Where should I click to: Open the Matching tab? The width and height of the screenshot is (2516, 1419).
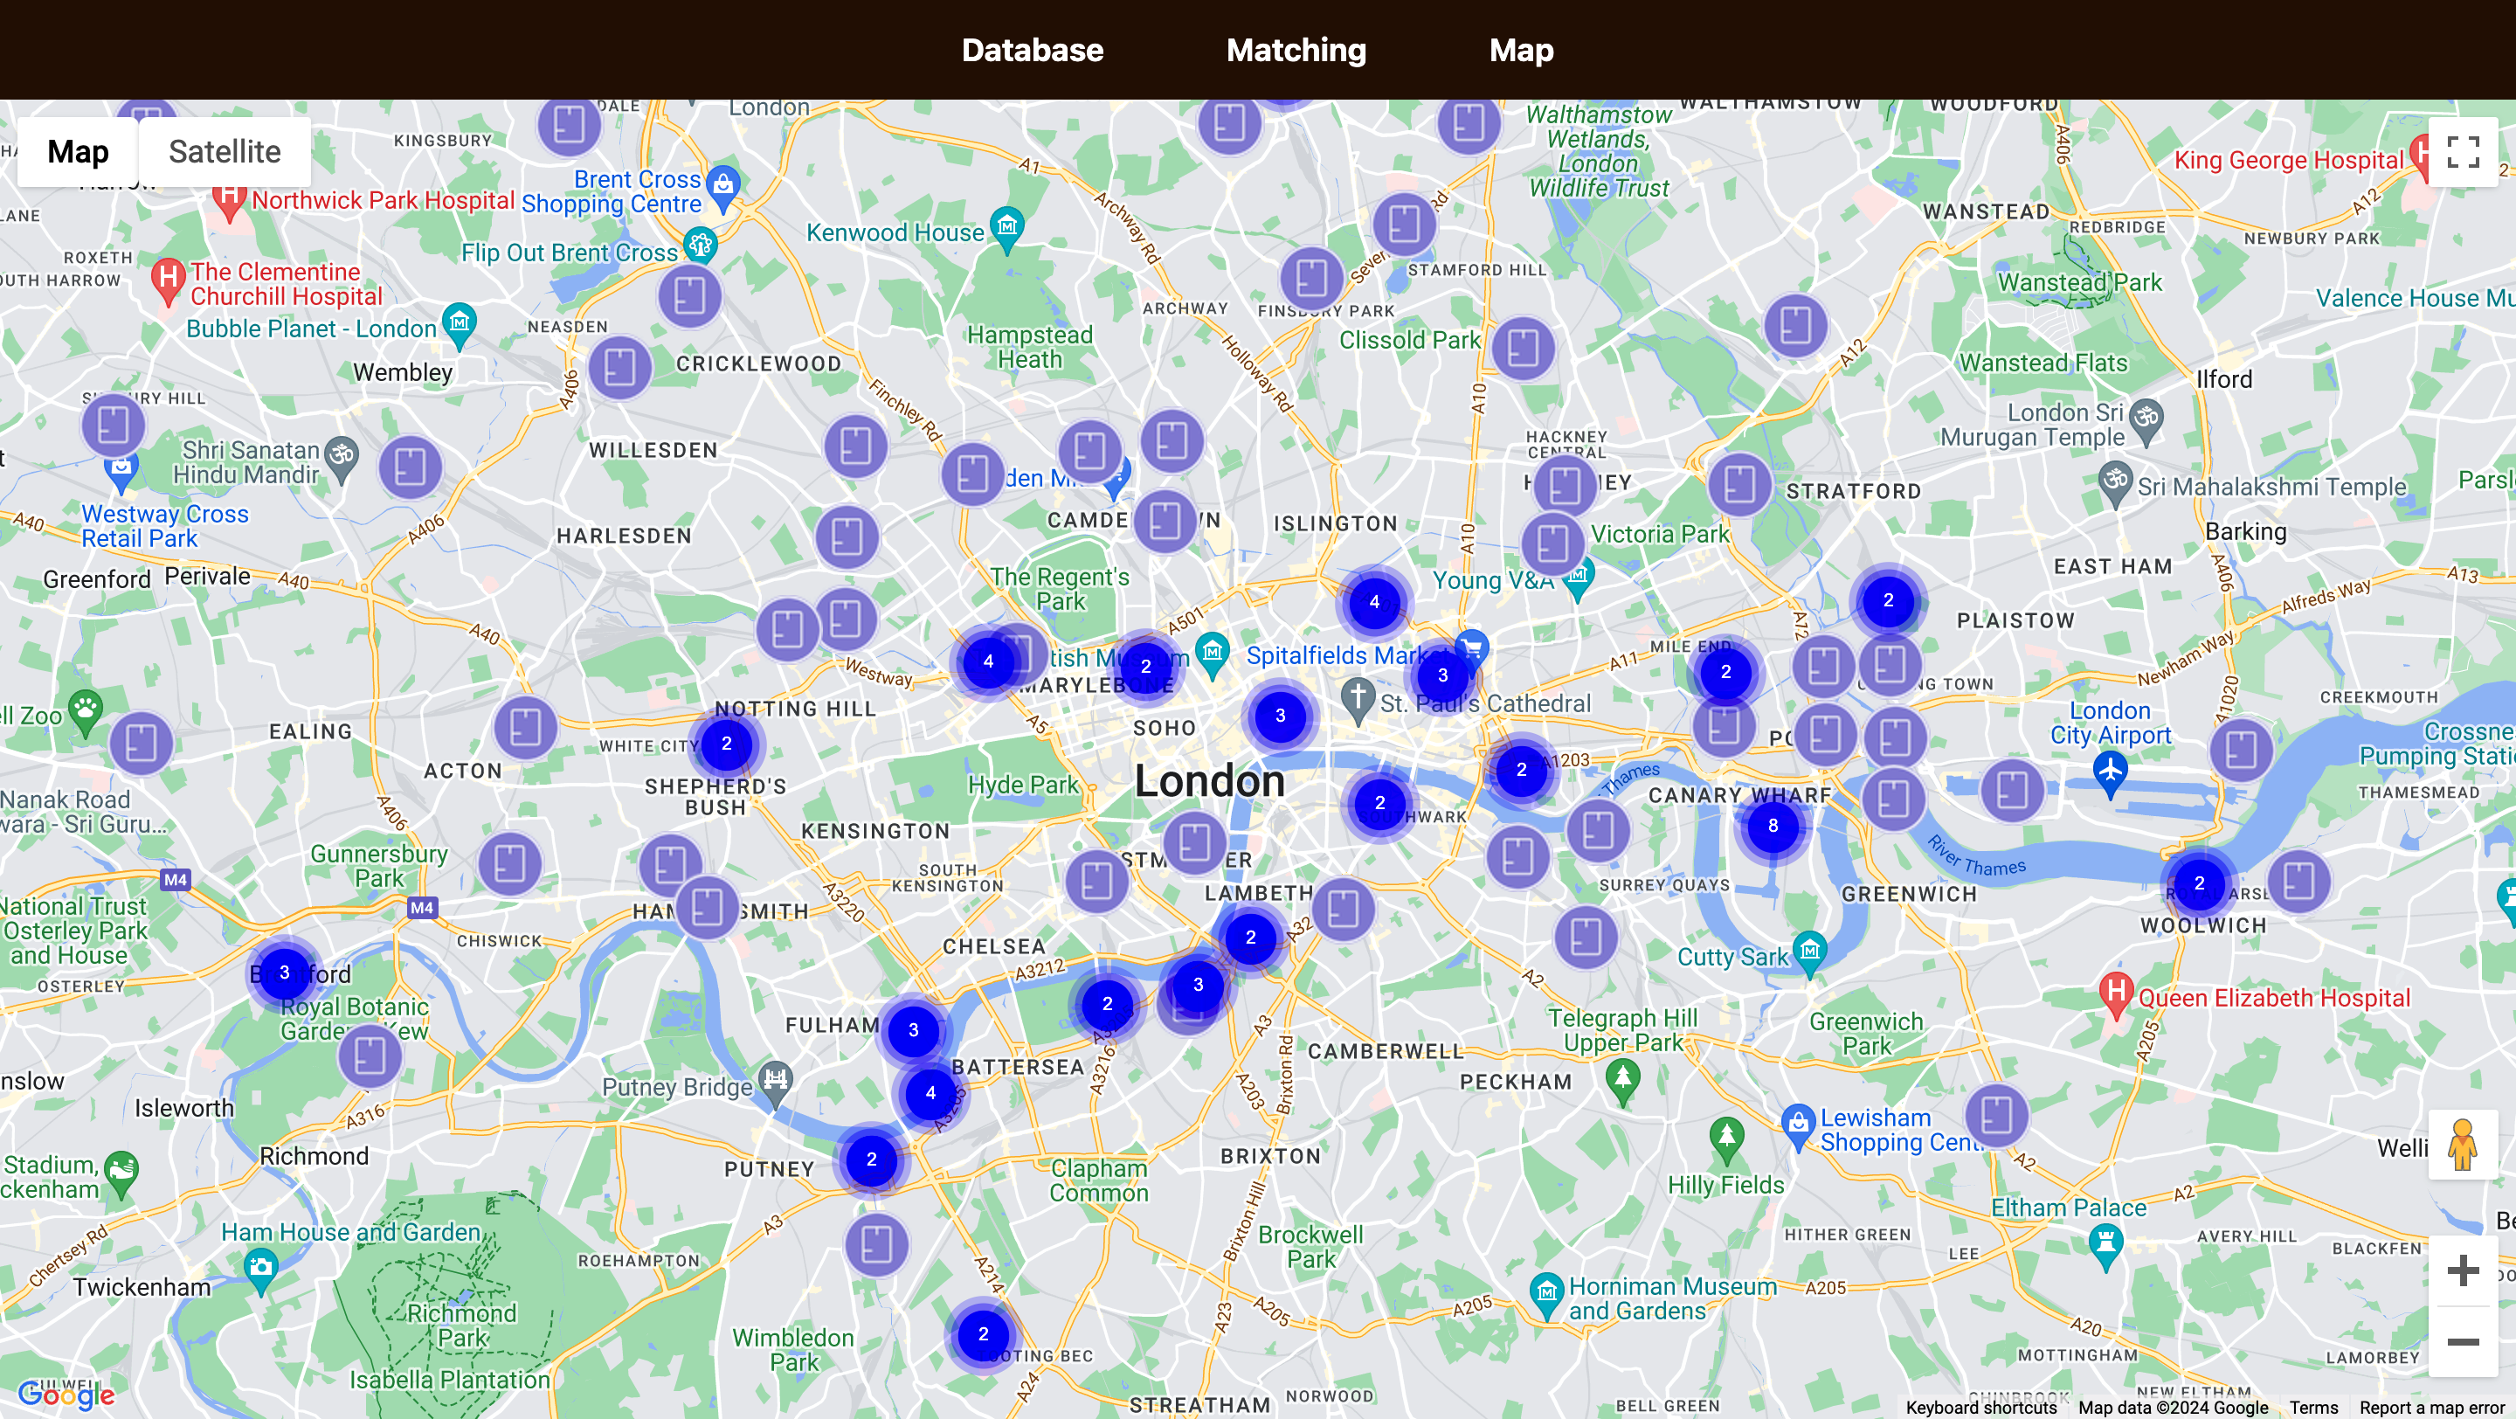[1296, 50]
